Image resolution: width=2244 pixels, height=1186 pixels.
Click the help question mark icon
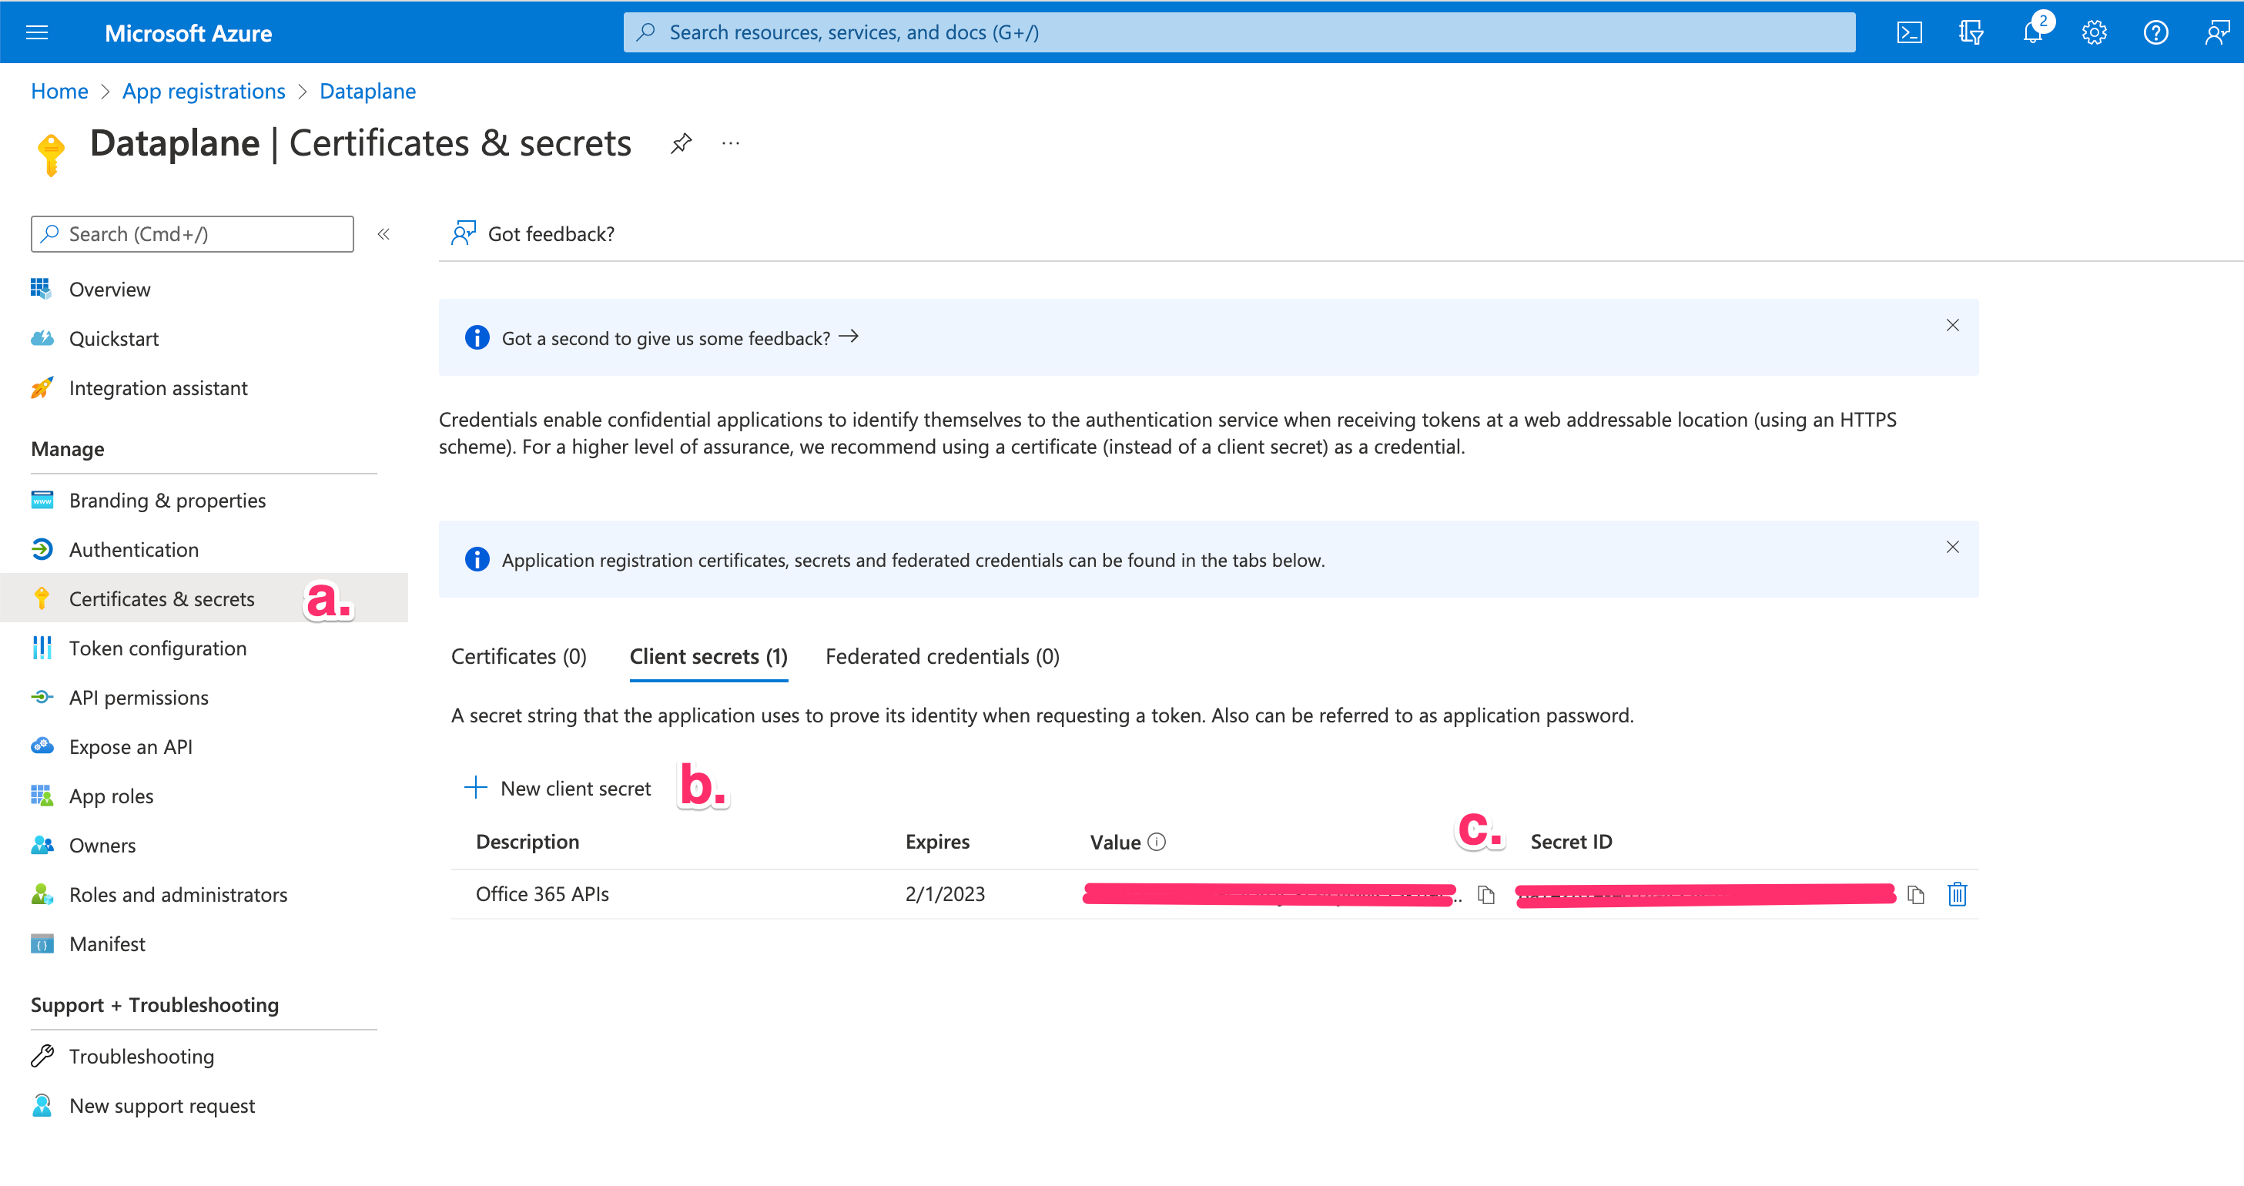pos(2155,33)
